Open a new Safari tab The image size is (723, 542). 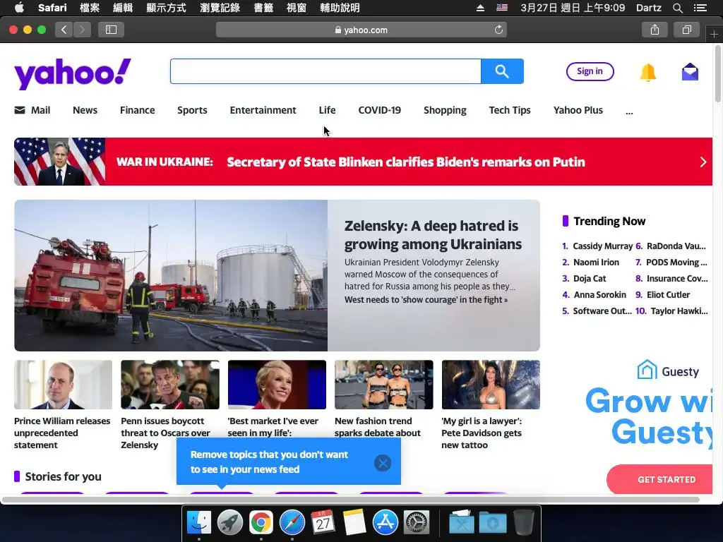pyautogui.click(x=714, y=35)
